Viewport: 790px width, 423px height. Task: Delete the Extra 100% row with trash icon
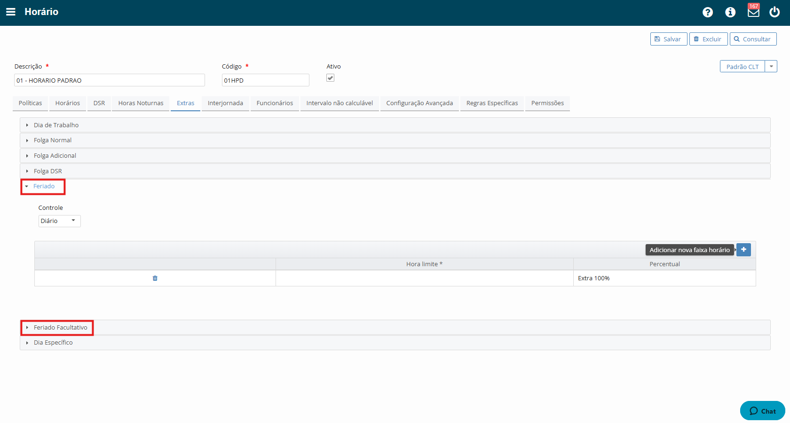(155, 278)
